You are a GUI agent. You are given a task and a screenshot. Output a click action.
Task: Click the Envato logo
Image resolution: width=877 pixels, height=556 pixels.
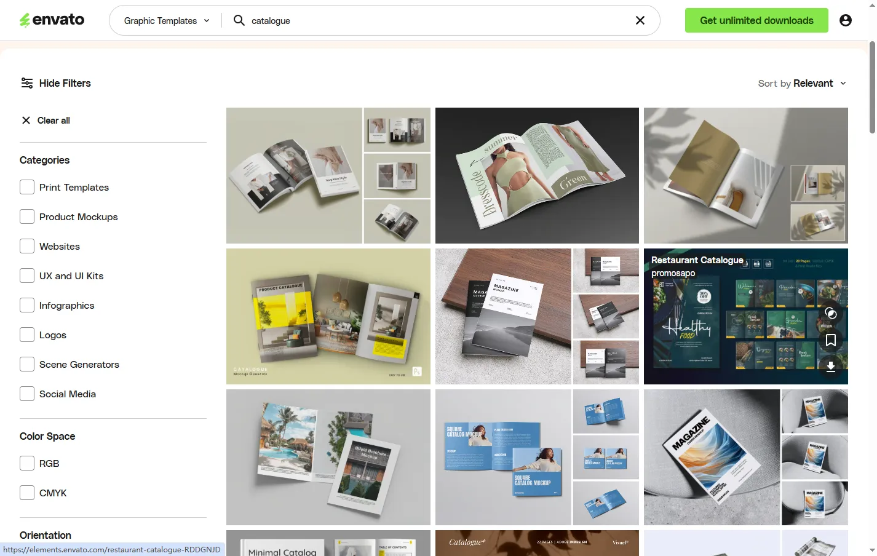(52, 20)
